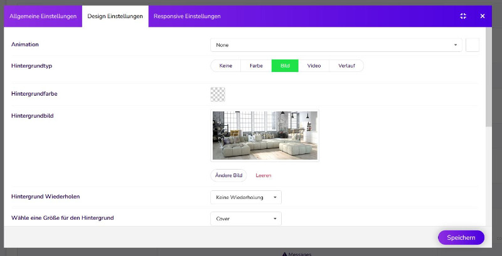
Task: Click the dialog's vertical scrollbar thumb
Action: (x=489, y=76)
